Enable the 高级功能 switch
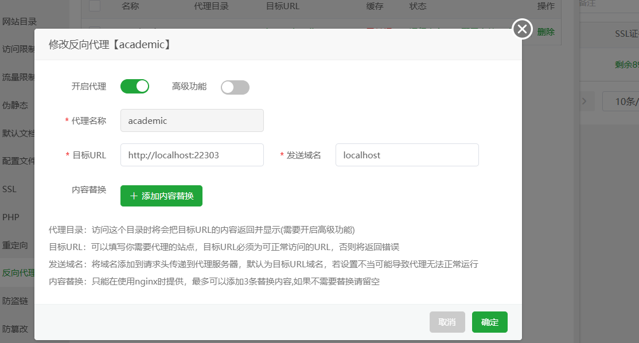 click(x=235, y=87)
